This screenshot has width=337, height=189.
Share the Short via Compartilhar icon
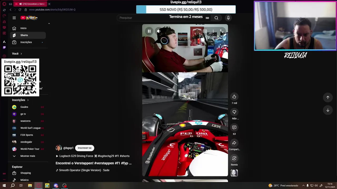pos(234,143)
